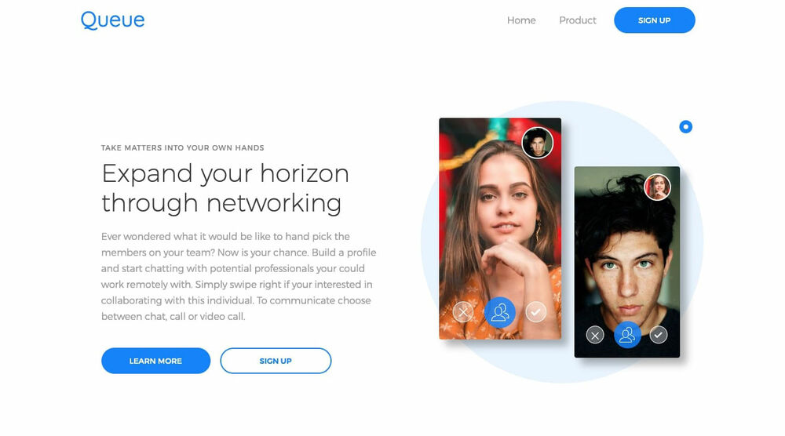The image size is (785, 436).
Task: Open the woman's profile photo card
Action: point(500,228)
